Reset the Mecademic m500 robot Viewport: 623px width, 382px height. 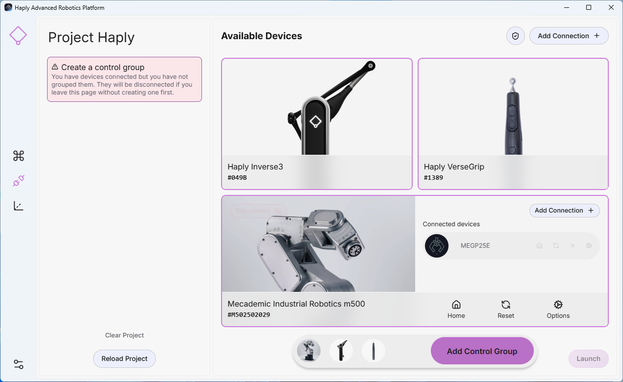[506, 310]
